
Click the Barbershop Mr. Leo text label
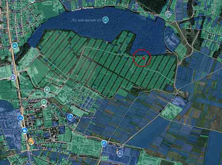pos(27,90)
